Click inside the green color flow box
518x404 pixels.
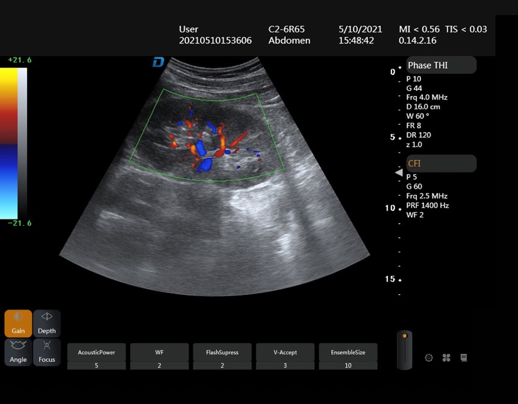point(207,136)
